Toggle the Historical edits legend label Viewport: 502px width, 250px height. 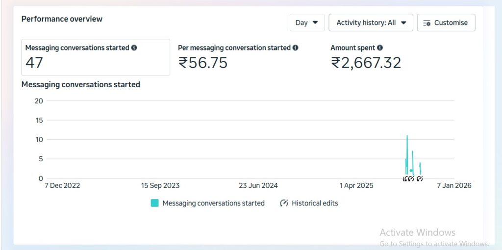pyautogui.click(x=315, y=203)
